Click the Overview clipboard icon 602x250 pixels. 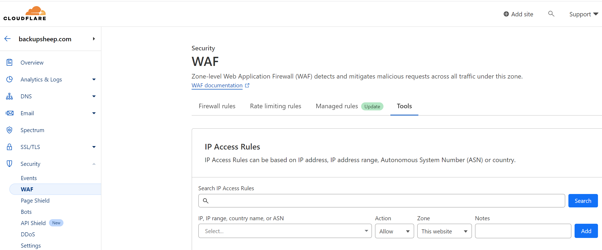coord(9,62)
